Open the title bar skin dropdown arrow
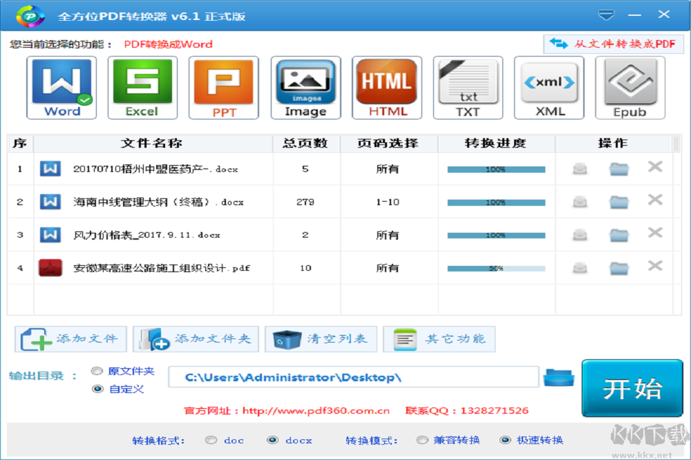This screenshot has height=460, width=691. point(607,14)
